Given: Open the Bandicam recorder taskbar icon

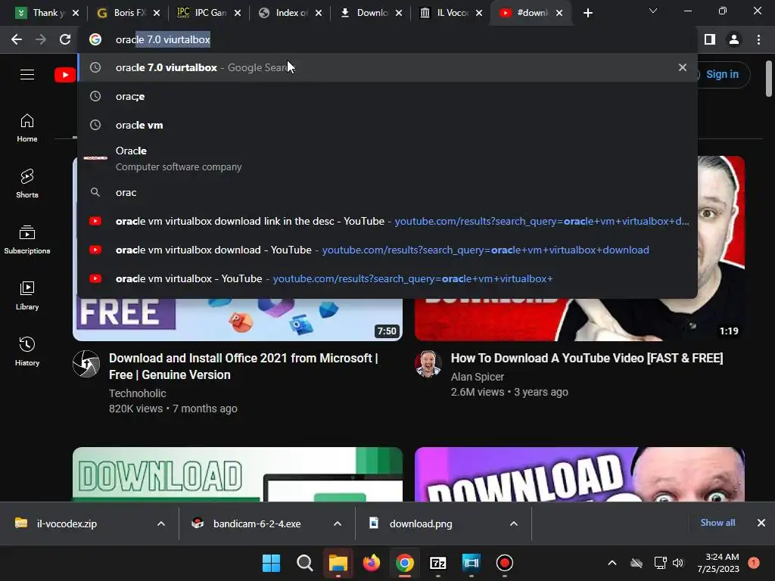Looking at the screenshot, I should (x=505, y=563).
